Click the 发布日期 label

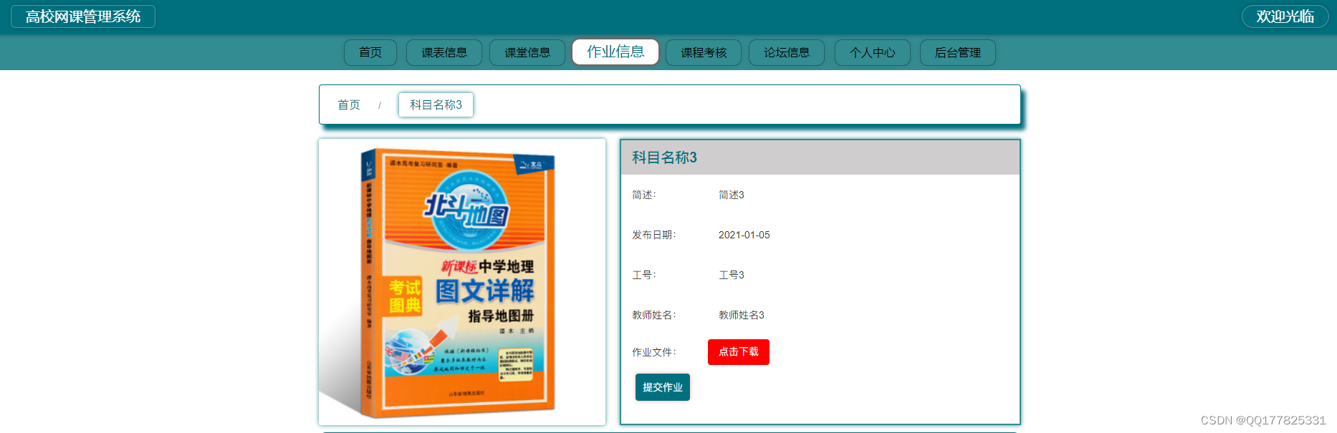(653, 235)
